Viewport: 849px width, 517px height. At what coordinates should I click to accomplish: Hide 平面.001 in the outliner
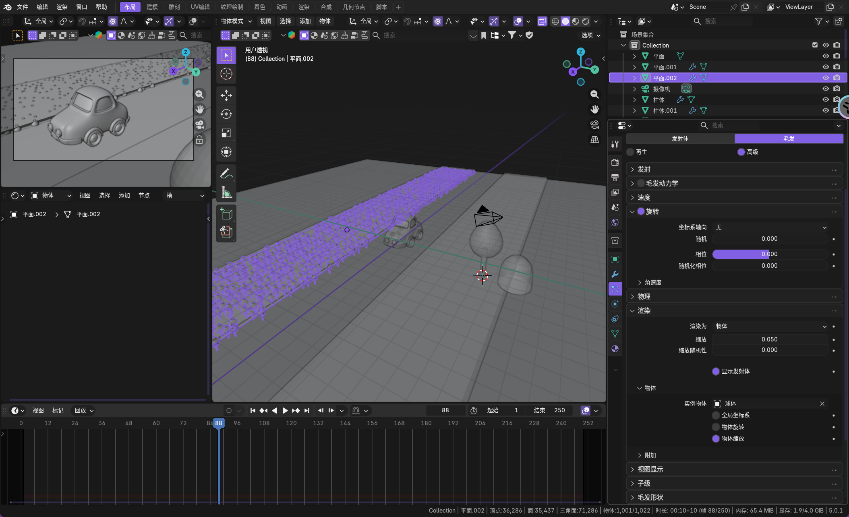pyautogui.click(x=825, y=67)
